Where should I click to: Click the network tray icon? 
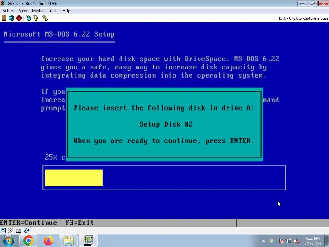pyautogui.click(x=289, y=241)
